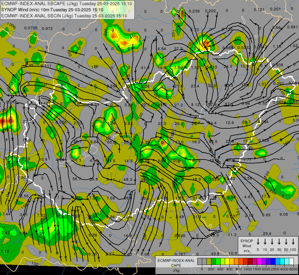
Task: Click the 'ECMWF-INDEX-ANAL' label in the CAPE legend
Action: click(176, 261)
